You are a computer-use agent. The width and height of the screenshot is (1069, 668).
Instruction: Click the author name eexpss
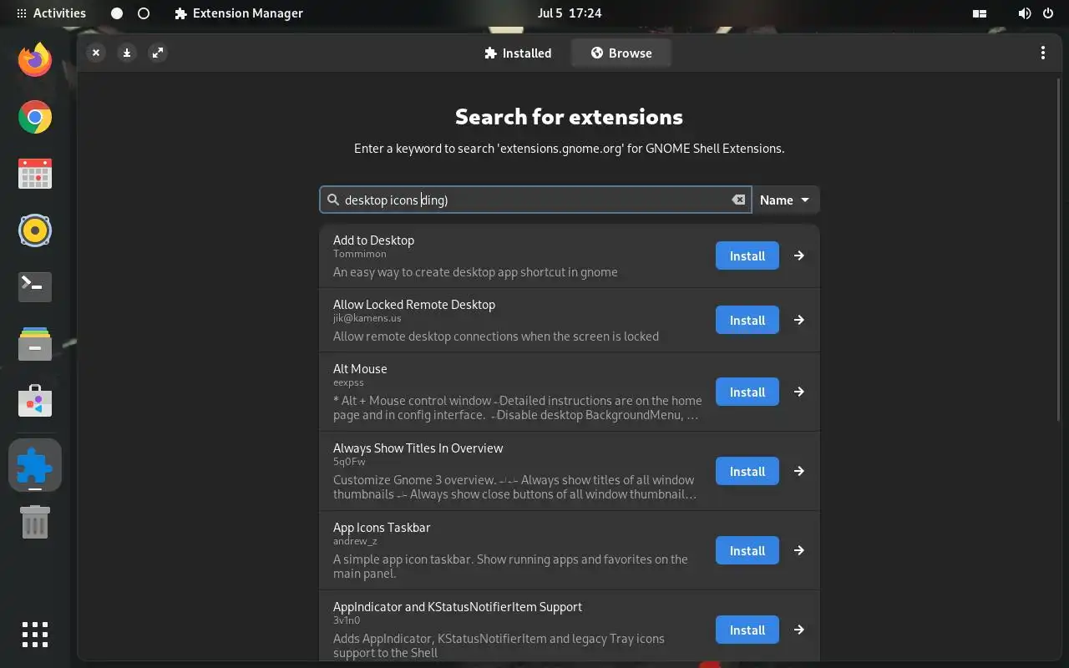pyautogui.click(x=348, y=382)
